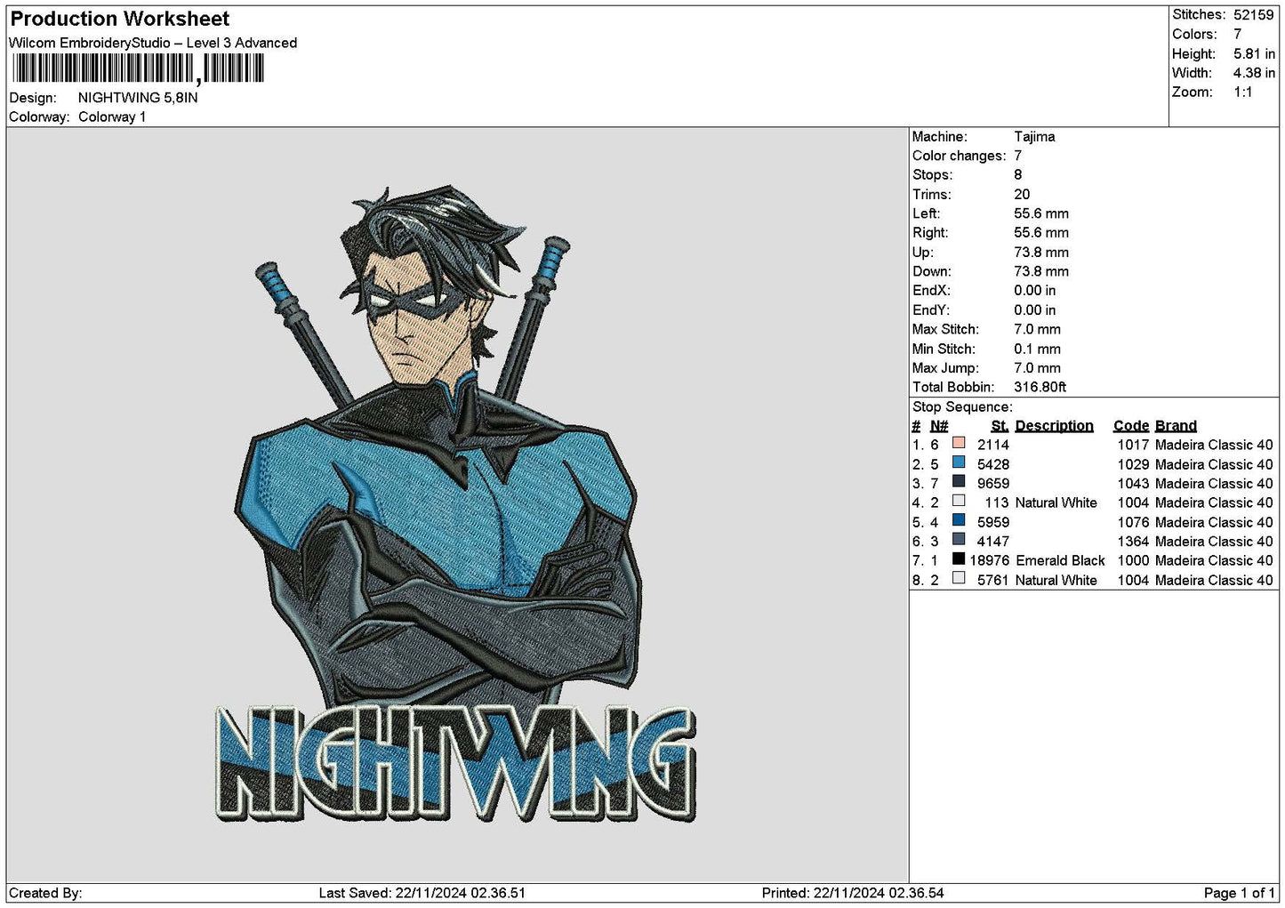Select color code '1029' in stop 2
1285x908 pixels.
(1133, 465)
